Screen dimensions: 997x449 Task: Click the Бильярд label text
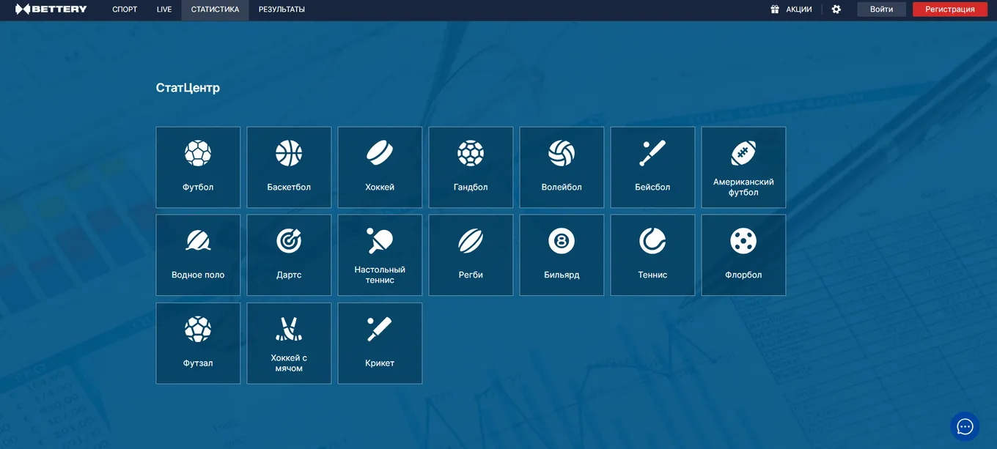[x=562, y=275]
